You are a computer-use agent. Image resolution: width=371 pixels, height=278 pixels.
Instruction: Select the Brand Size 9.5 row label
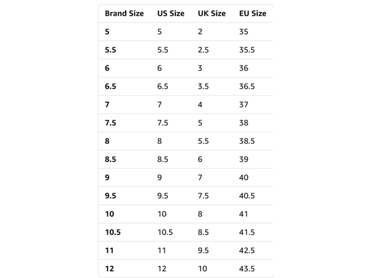tap(110, 195)
